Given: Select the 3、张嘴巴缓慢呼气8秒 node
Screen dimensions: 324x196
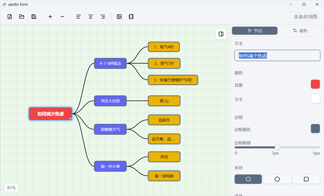Looking at the screenshot, I should [173, 80].
